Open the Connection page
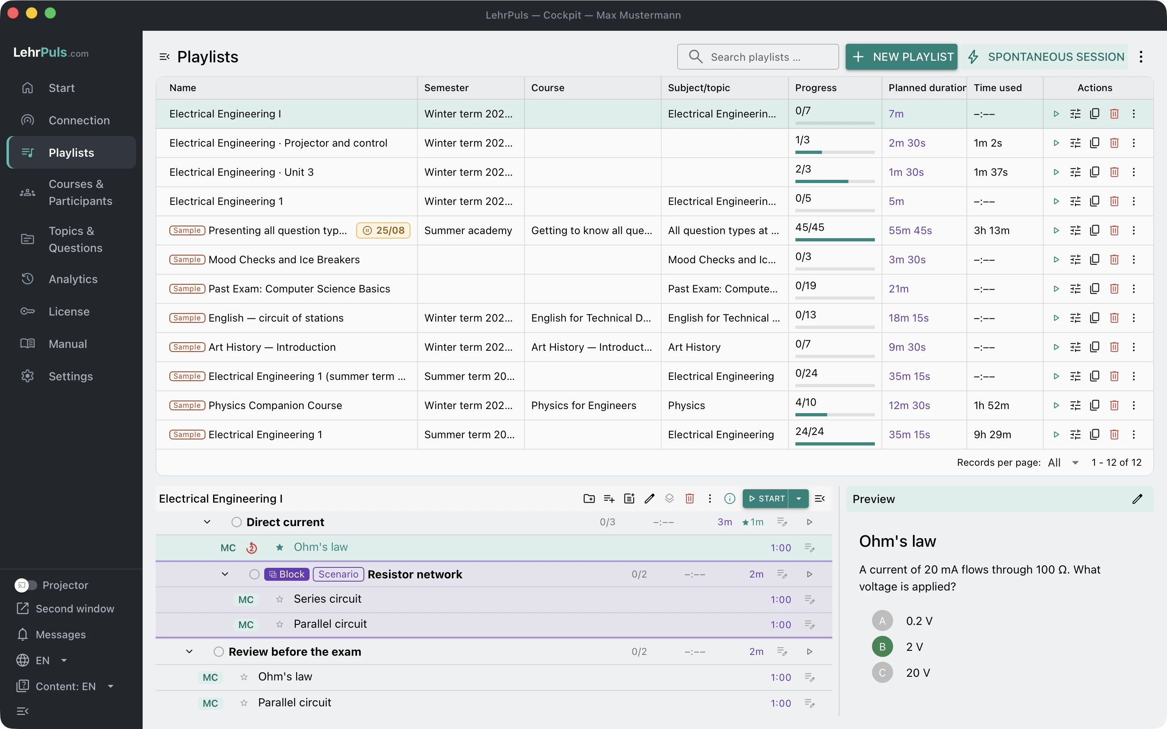1167x729 pixels. [71, 120]
